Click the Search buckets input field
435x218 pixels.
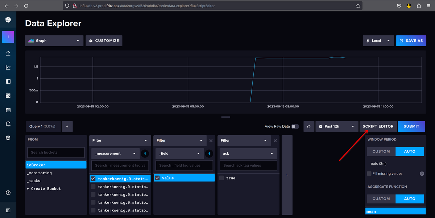tap(56, 152)
